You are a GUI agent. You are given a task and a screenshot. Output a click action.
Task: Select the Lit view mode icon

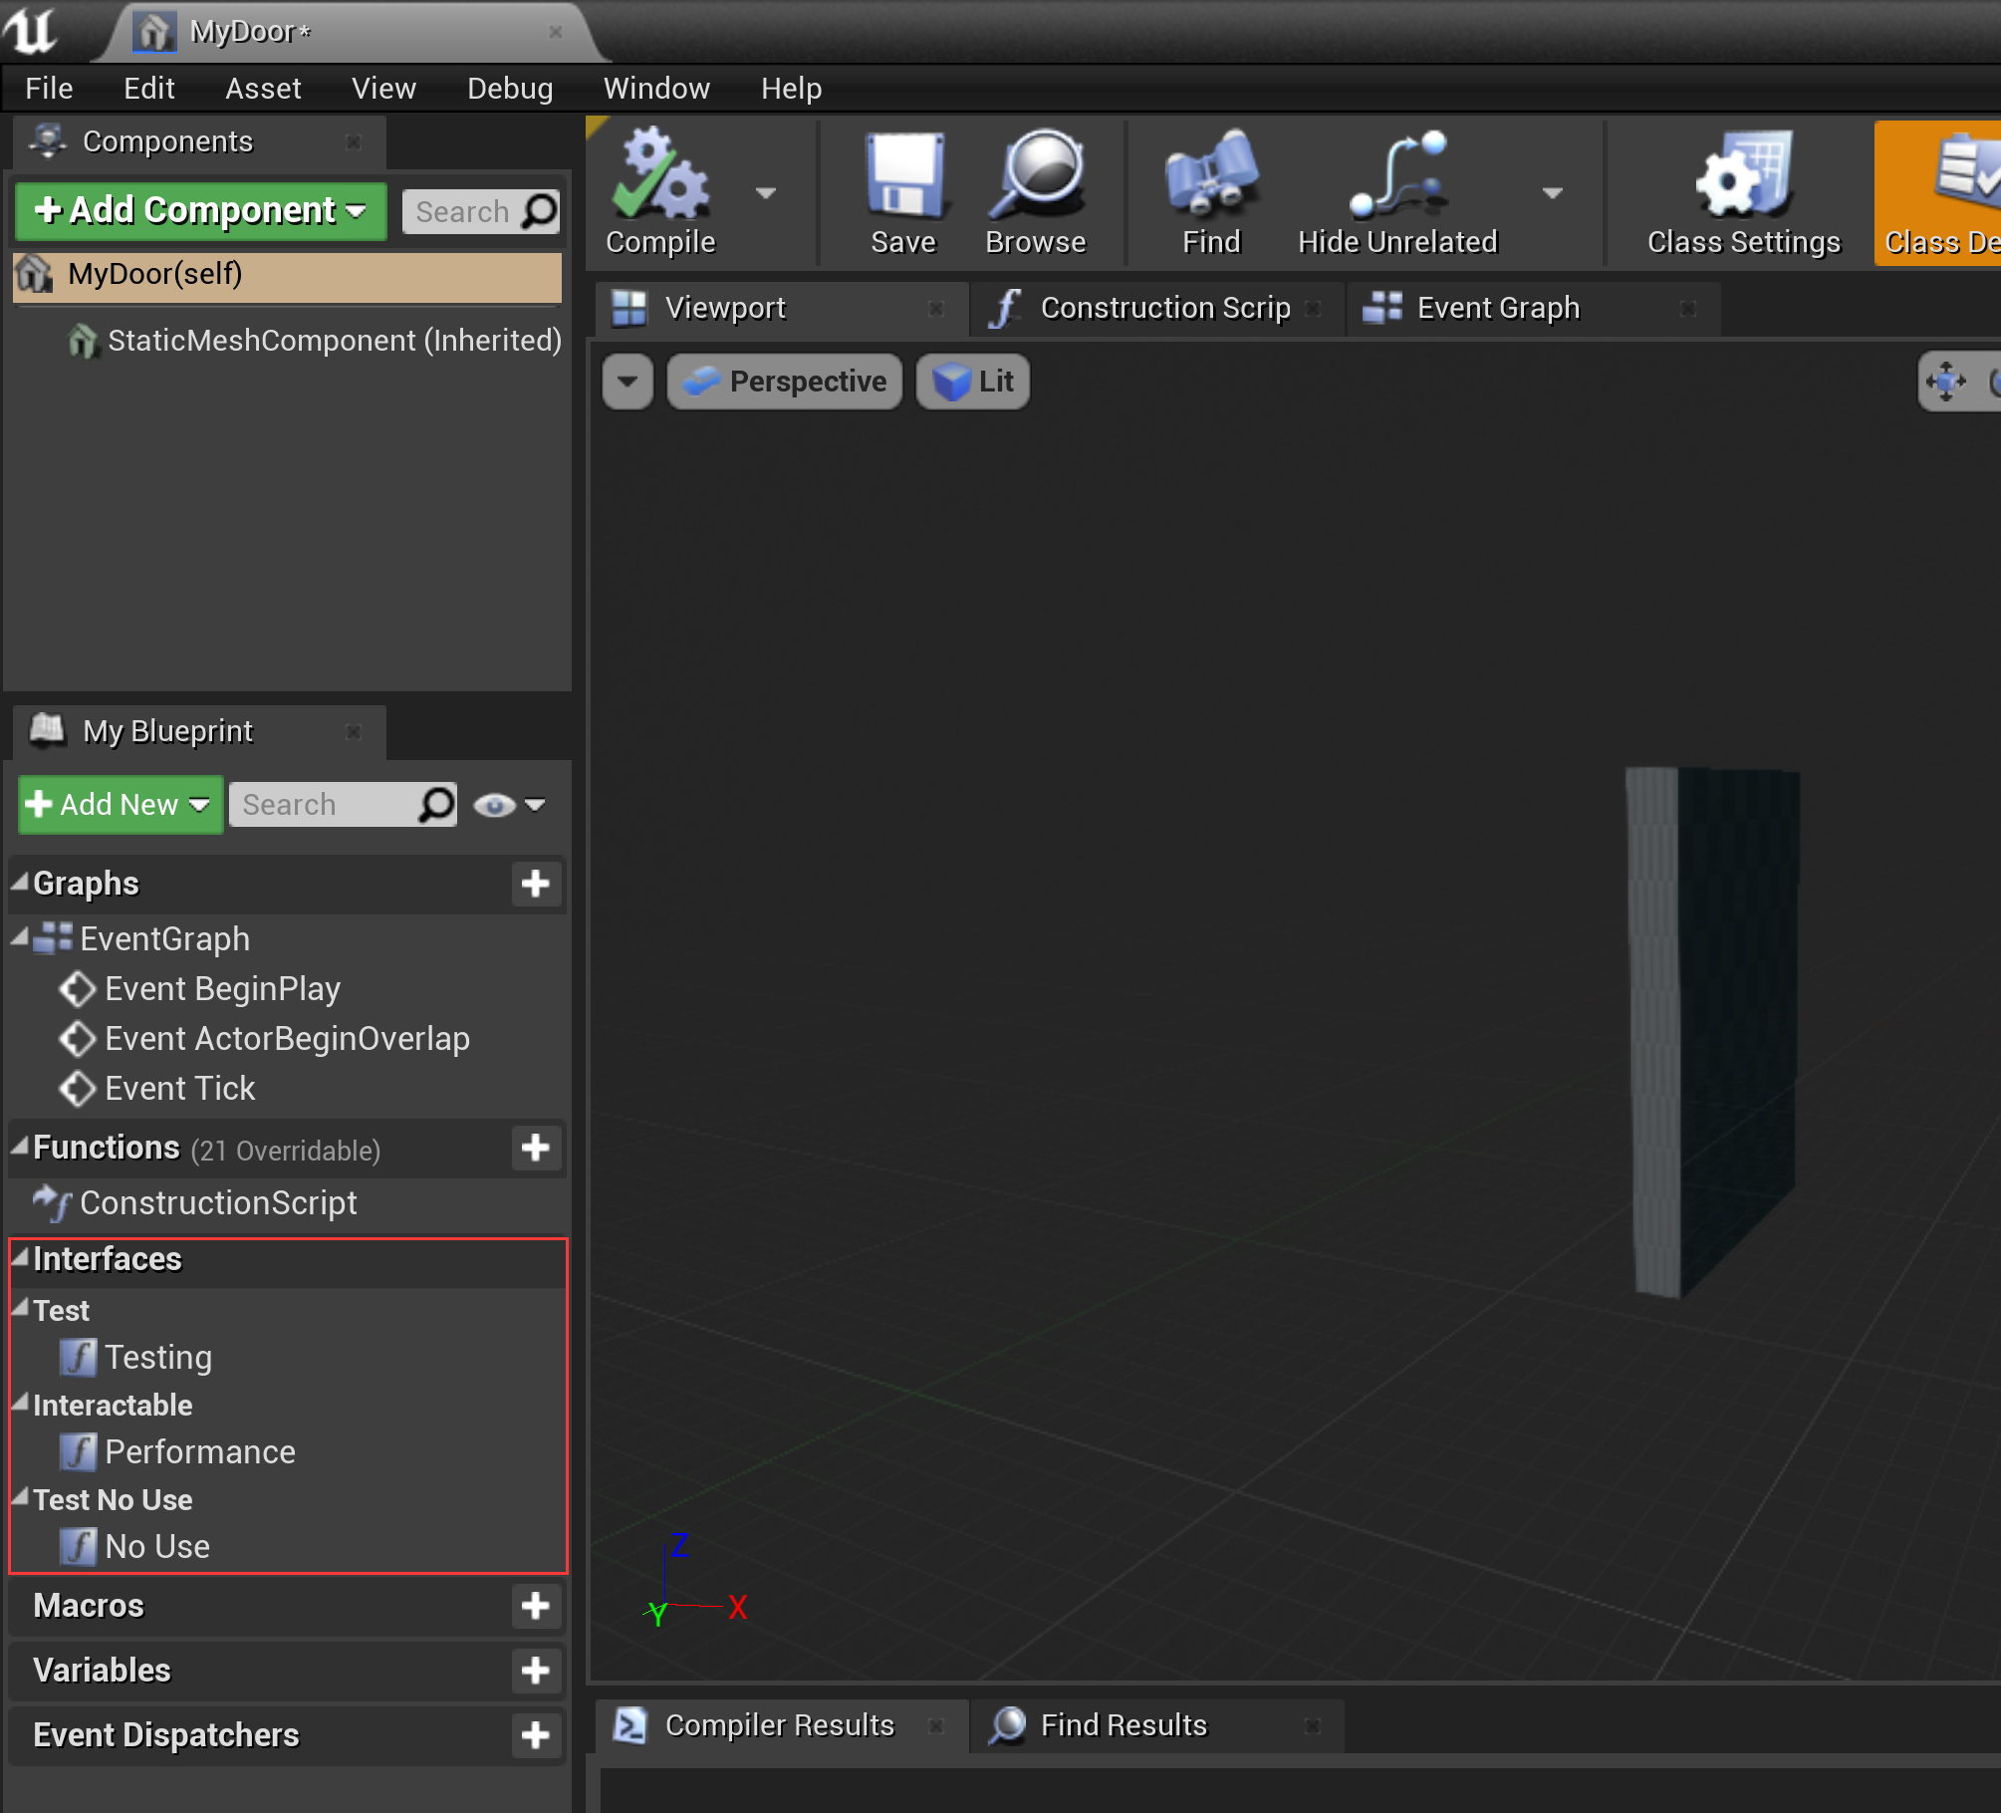click(x=972, y=381)
